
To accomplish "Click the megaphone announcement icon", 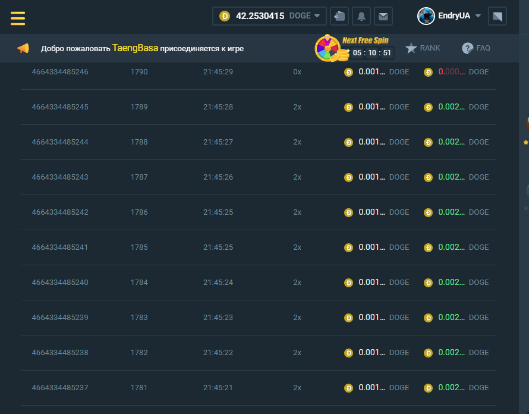I will pyautogui.click(x=23, y=49).
